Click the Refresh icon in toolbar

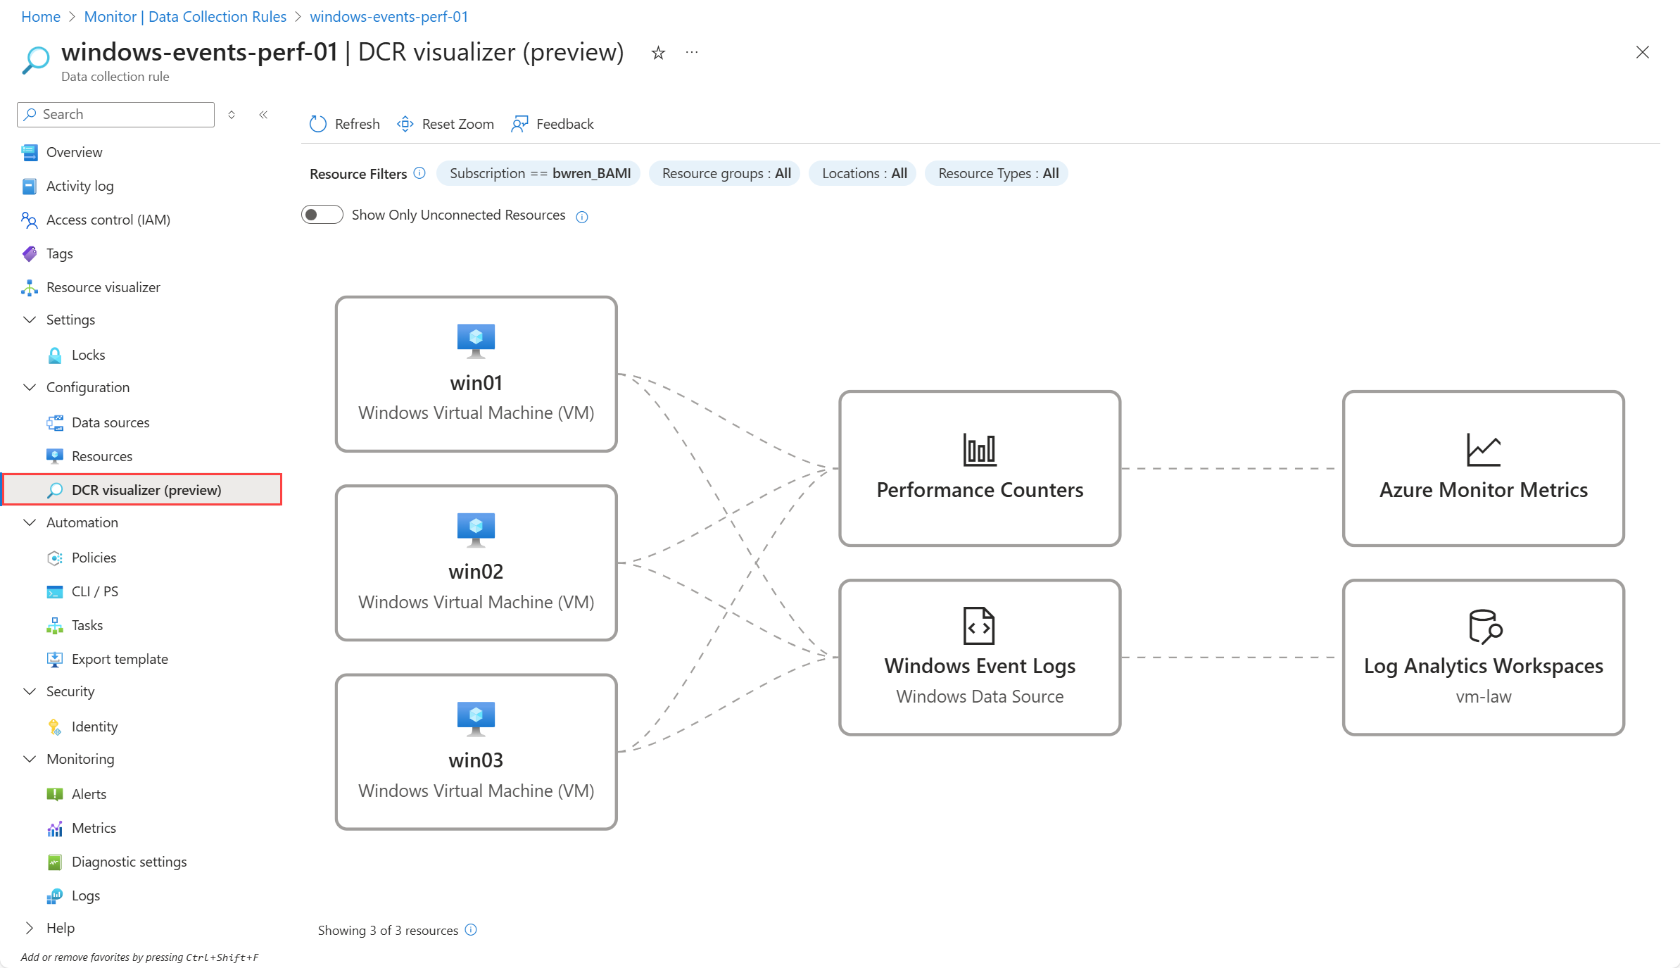318,124
